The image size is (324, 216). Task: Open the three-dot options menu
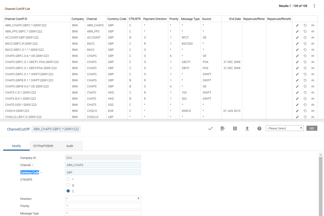[314, 6]
